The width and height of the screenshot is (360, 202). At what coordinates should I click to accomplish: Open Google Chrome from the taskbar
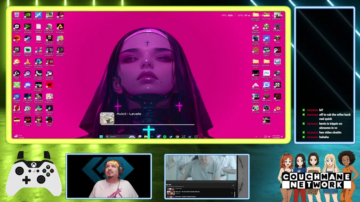177,137
